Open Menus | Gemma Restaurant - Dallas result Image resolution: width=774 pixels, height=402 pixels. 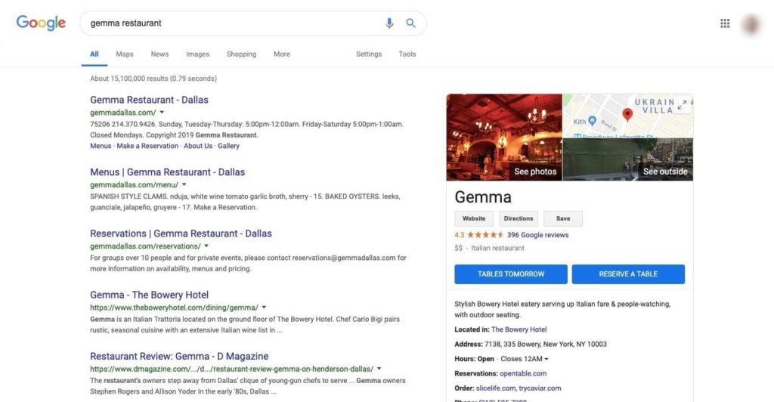pos(167,172)
